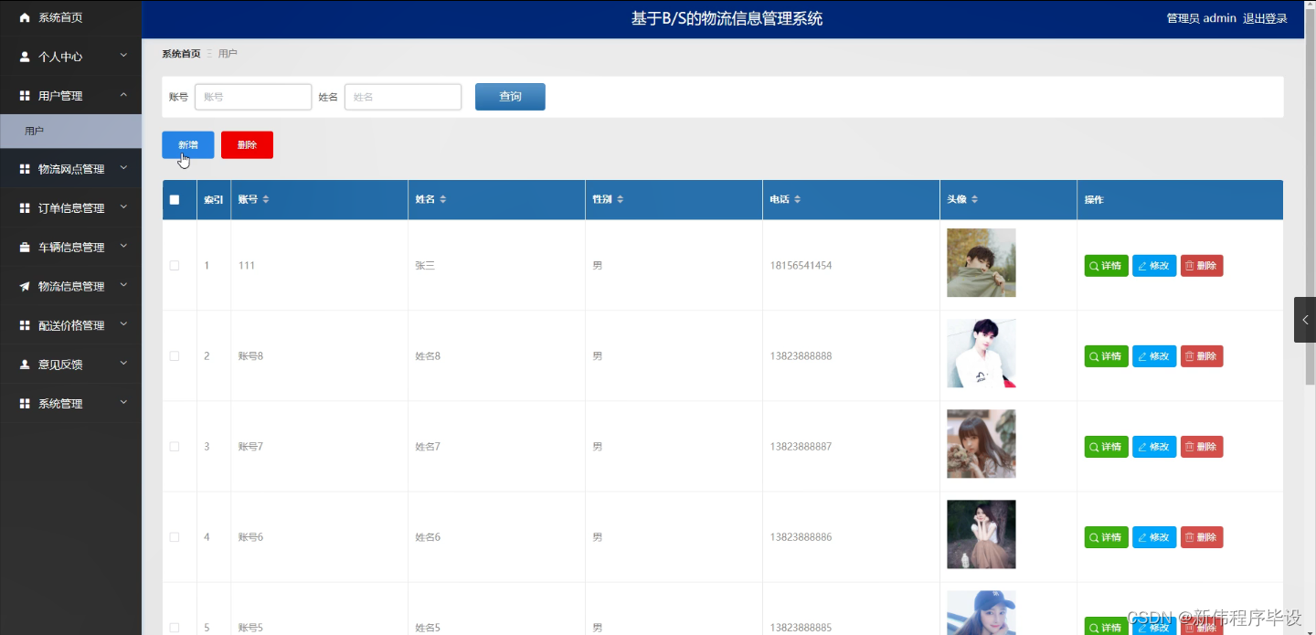Image resolution: width=1316 pixels, height=635 pixels.
Task: Sort by 头像 column arrows
Action: coord(974,199)
